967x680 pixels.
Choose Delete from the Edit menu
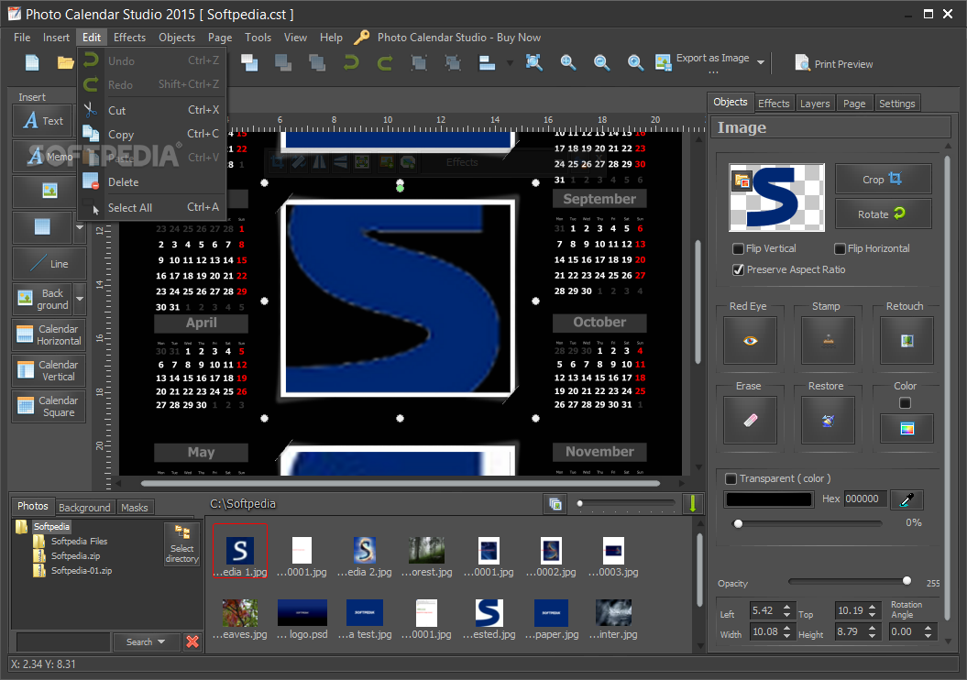[152, 182]
